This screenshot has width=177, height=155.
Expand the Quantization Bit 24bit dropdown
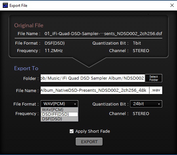(x=146, y=104)
